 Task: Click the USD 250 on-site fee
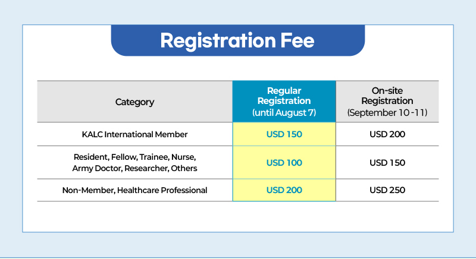tap(387, 190)
